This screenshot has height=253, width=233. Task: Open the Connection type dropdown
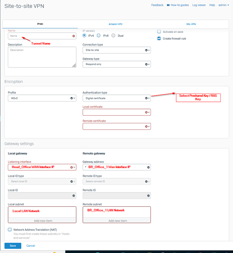(117, 50)
